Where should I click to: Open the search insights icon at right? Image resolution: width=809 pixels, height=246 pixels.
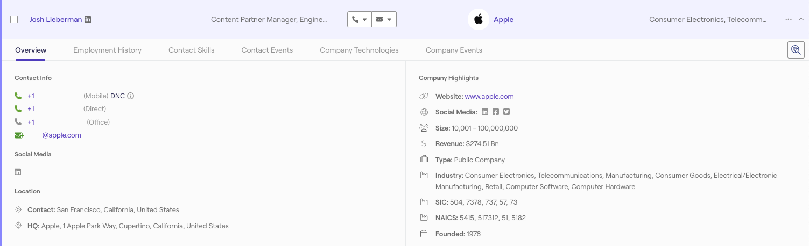pyautogui.click(x=796, y=50)
